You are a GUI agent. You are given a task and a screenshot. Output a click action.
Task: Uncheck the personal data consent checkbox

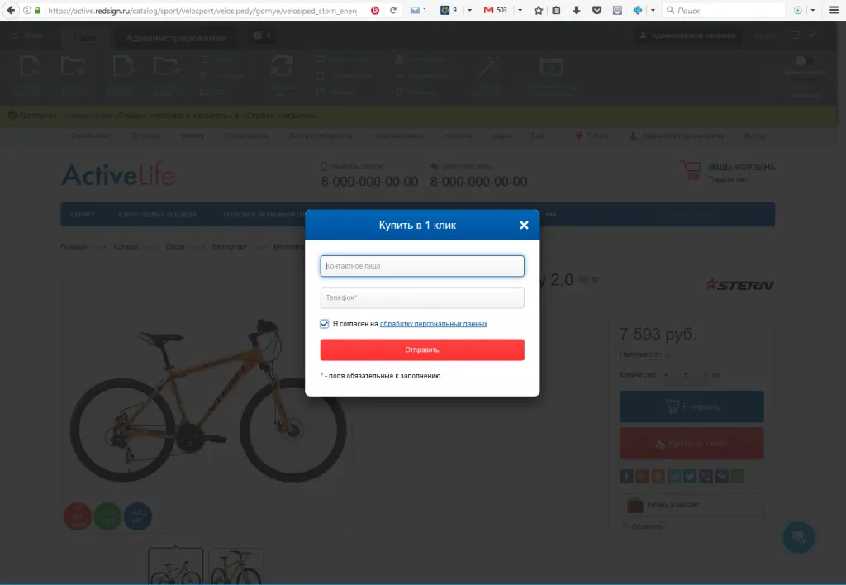[324, 324]
